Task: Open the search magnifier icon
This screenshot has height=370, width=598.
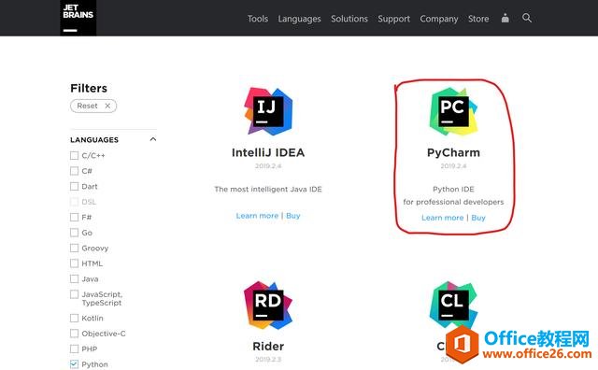Action: (527, 18)
